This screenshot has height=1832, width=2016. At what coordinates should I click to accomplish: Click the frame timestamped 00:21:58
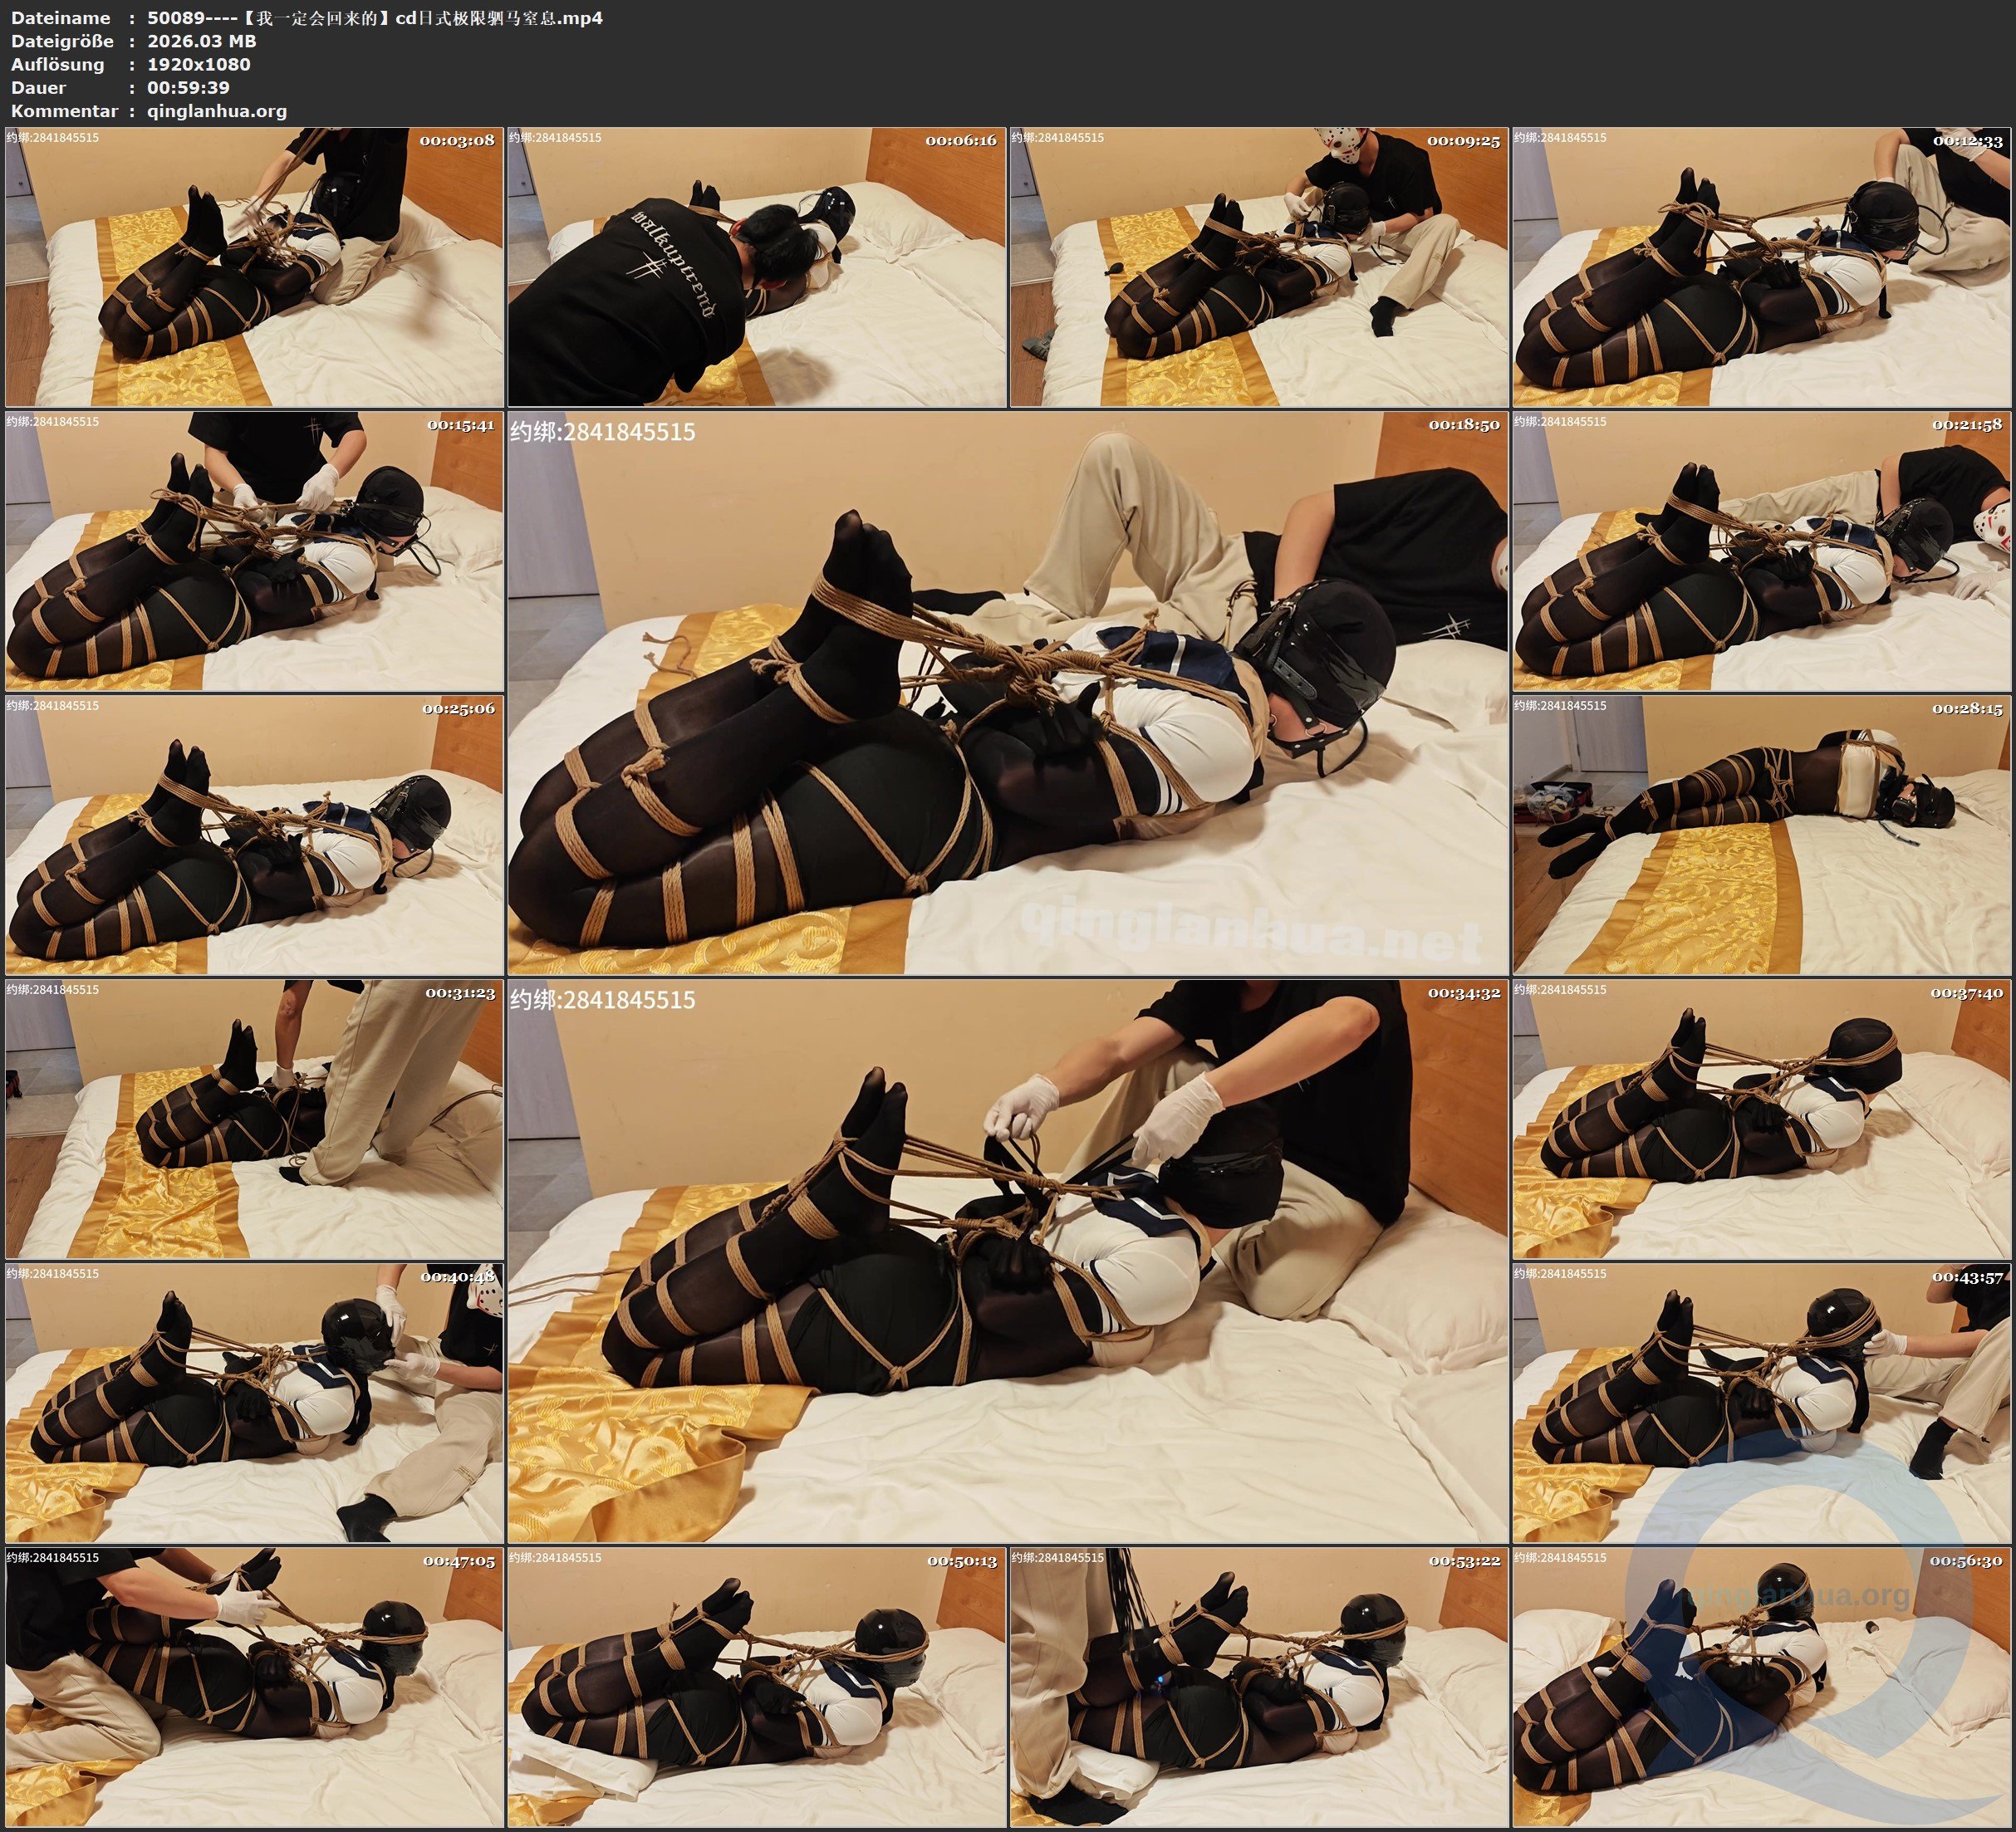tap(1761, 551)
